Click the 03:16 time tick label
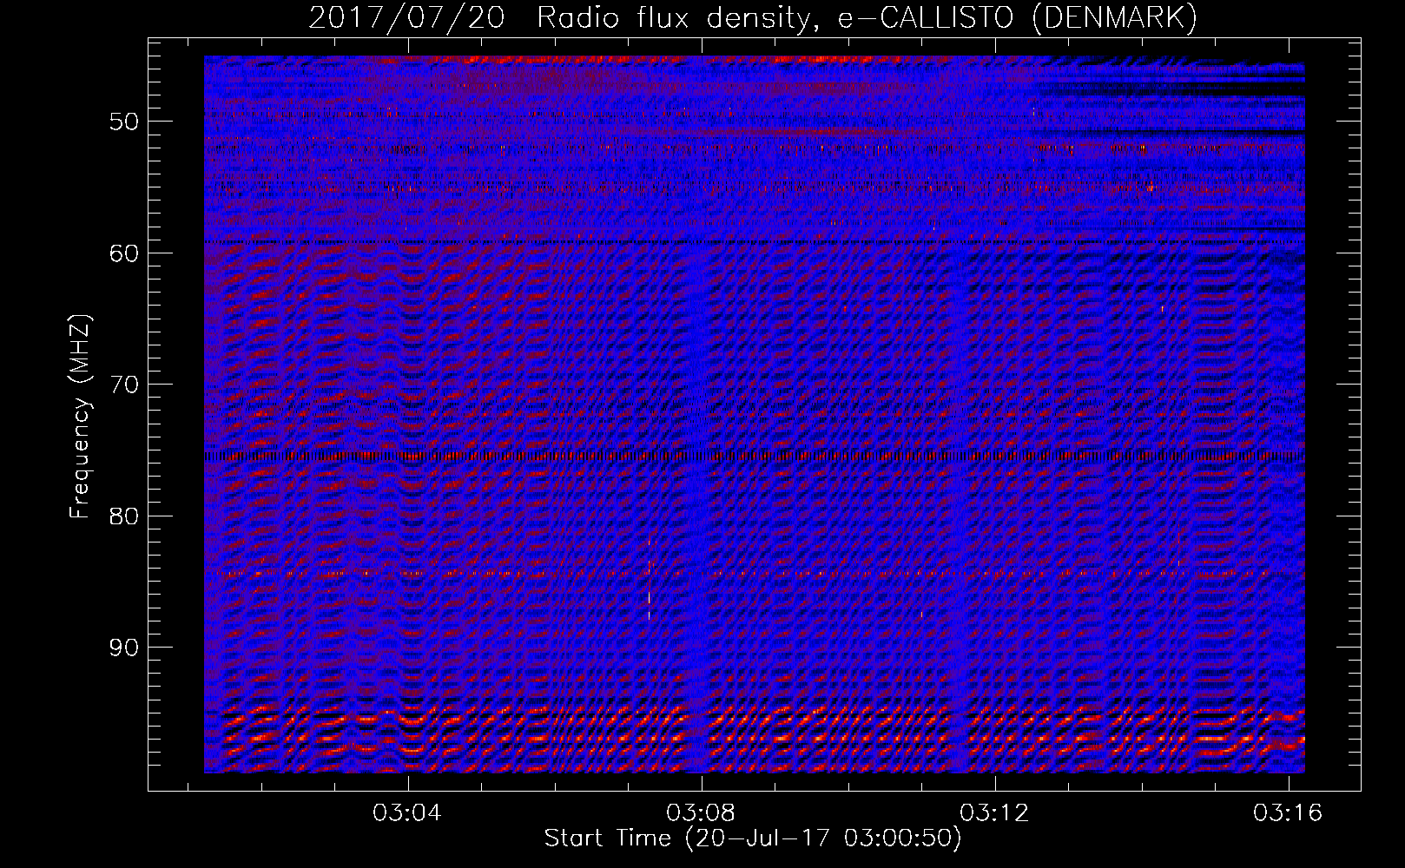 [1288, 813]
